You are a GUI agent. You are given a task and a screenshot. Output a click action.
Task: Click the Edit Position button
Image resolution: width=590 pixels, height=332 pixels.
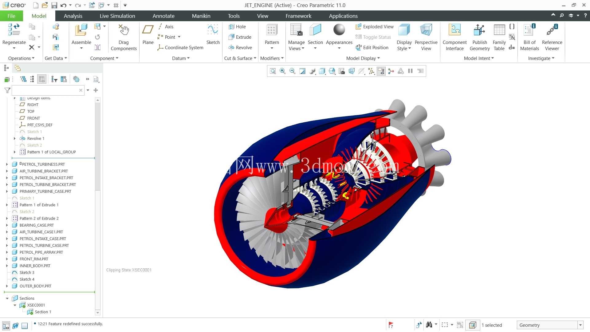click(x=372, y=48)
